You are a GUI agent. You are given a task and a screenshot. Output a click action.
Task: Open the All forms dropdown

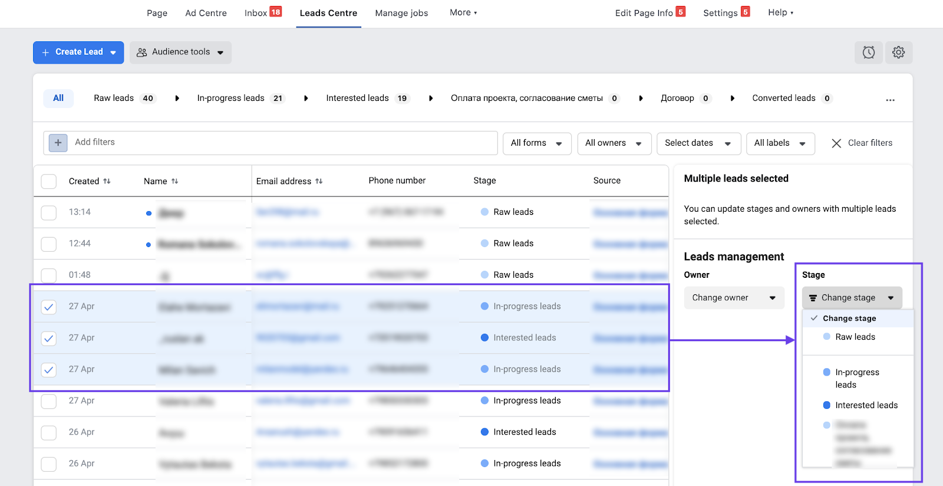coord(537,143)
